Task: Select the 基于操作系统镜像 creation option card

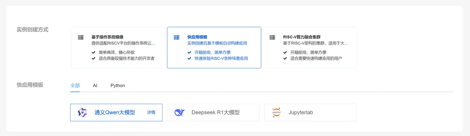Action: [x=118, y=47]
